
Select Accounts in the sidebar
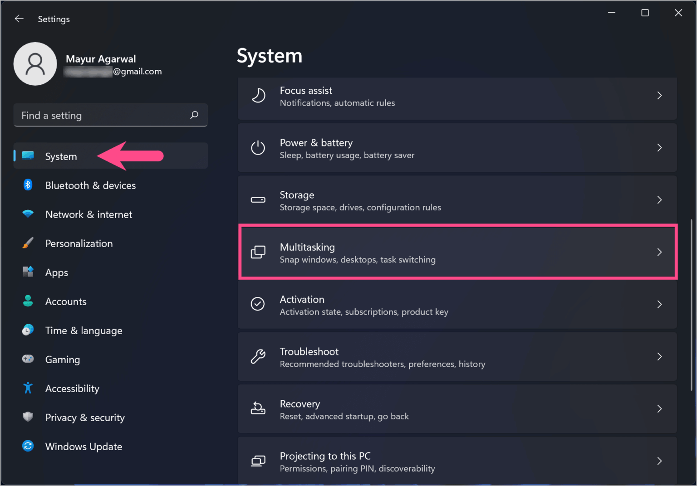tap(66, 301)
